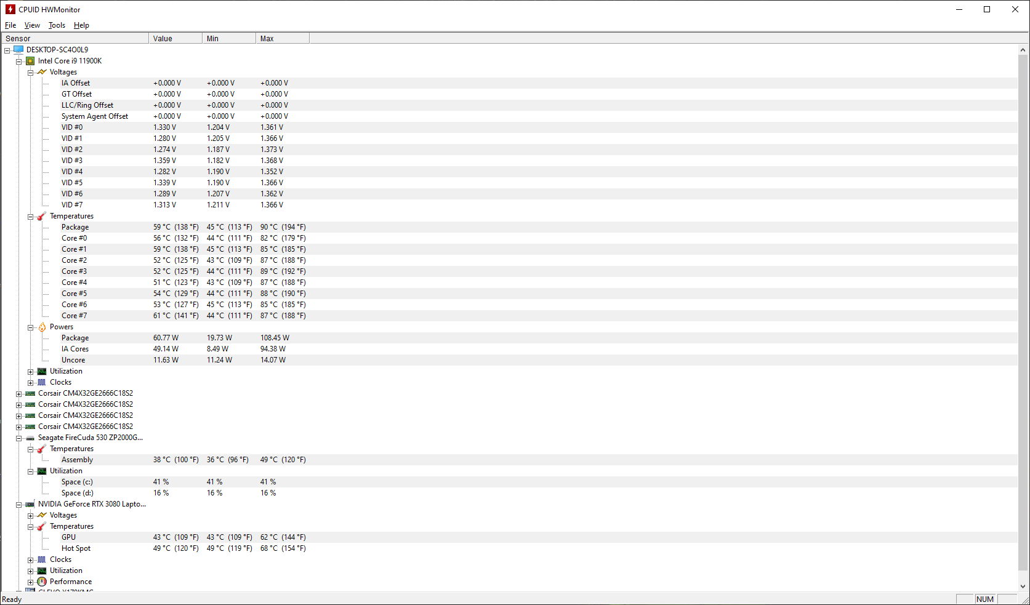Click the CPU Temperatures thermometer icon
The image size is (1030, 605).
[x=42, y=216]
